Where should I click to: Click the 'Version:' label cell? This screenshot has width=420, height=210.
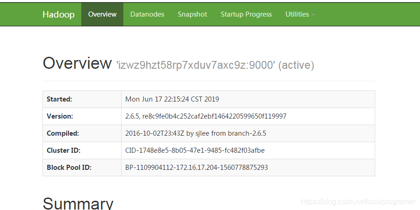[x=82, y=116]
